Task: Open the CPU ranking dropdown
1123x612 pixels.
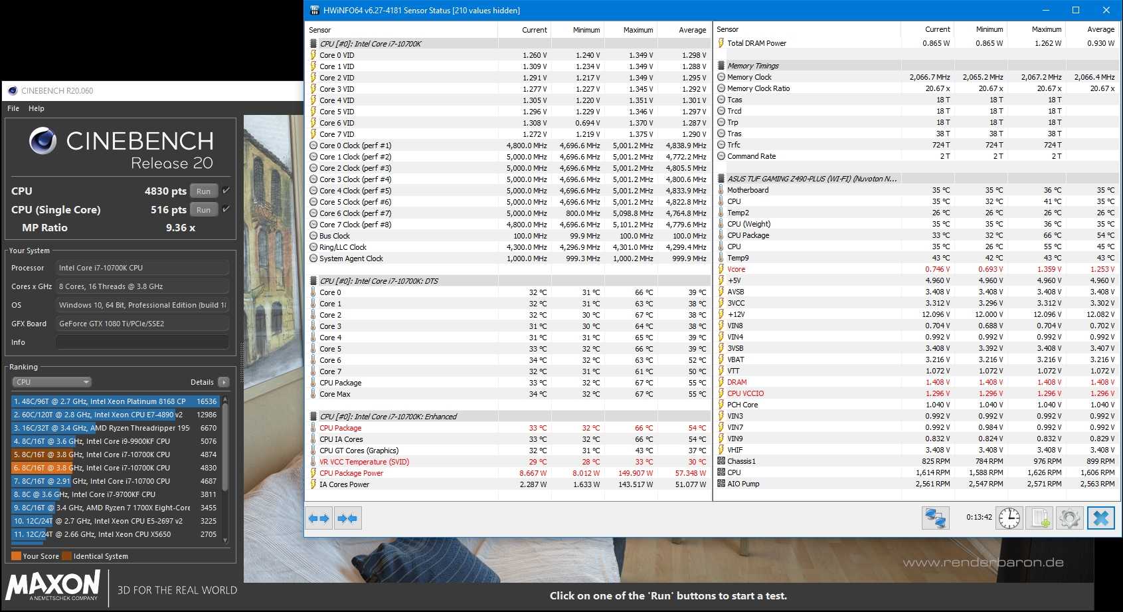Action: pyautogui.click(x=52, y=382)
